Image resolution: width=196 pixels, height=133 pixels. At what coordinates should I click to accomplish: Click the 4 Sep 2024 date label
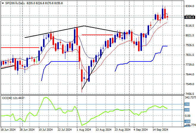[x=141, y=130]
